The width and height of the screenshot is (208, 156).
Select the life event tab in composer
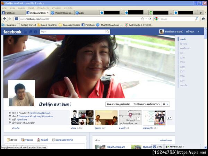(63, 140)
